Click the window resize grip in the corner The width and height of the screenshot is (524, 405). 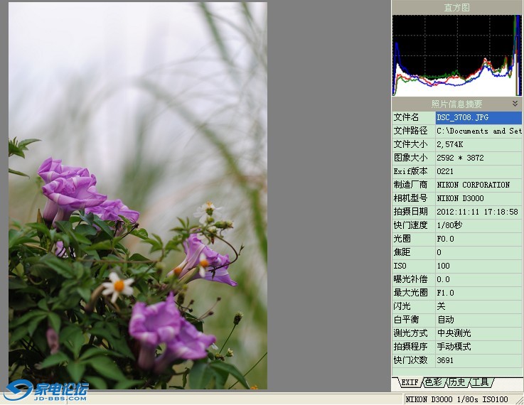point(518,400)
